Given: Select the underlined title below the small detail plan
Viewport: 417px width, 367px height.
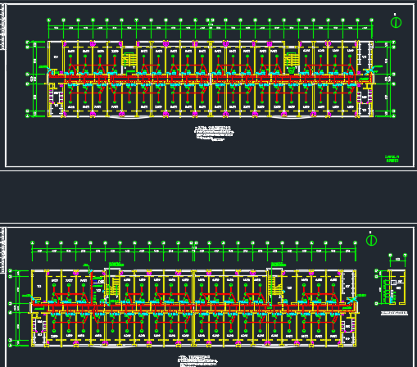Looking at the screenshot, I should pos(394,313).
